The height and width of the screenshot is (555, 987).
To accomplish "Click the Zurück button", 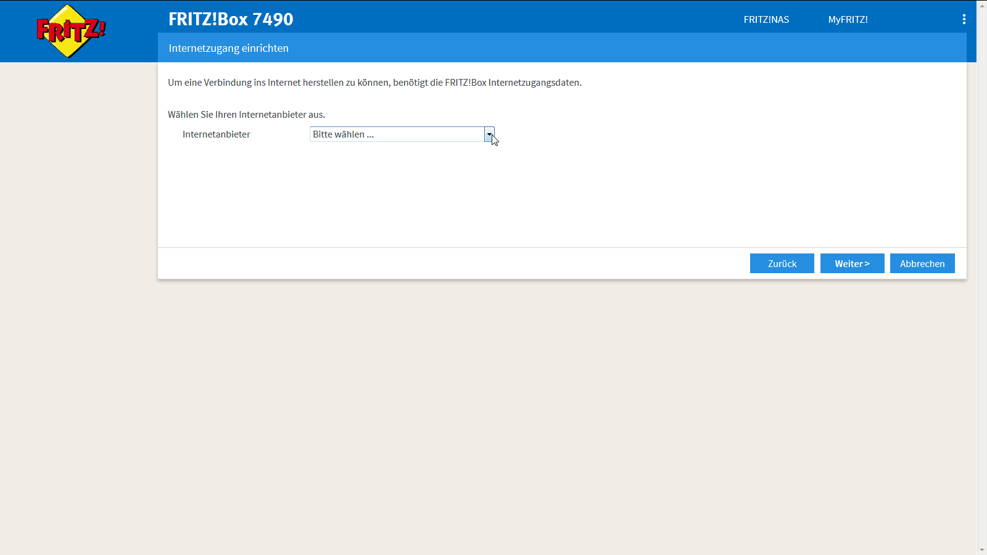I will (x=782, y=263).
